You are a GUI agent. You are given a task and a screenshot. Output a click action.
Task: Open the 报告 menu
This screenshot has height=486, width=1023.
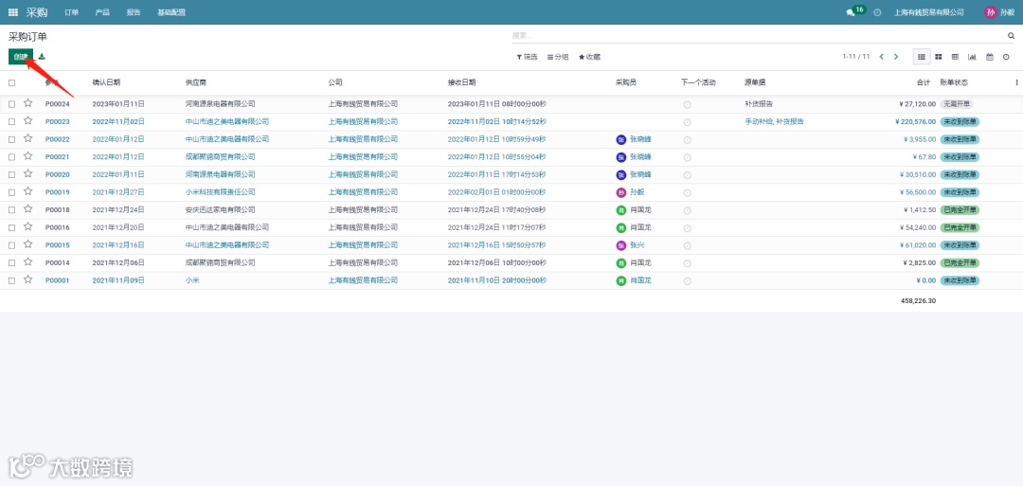[134, 12]
